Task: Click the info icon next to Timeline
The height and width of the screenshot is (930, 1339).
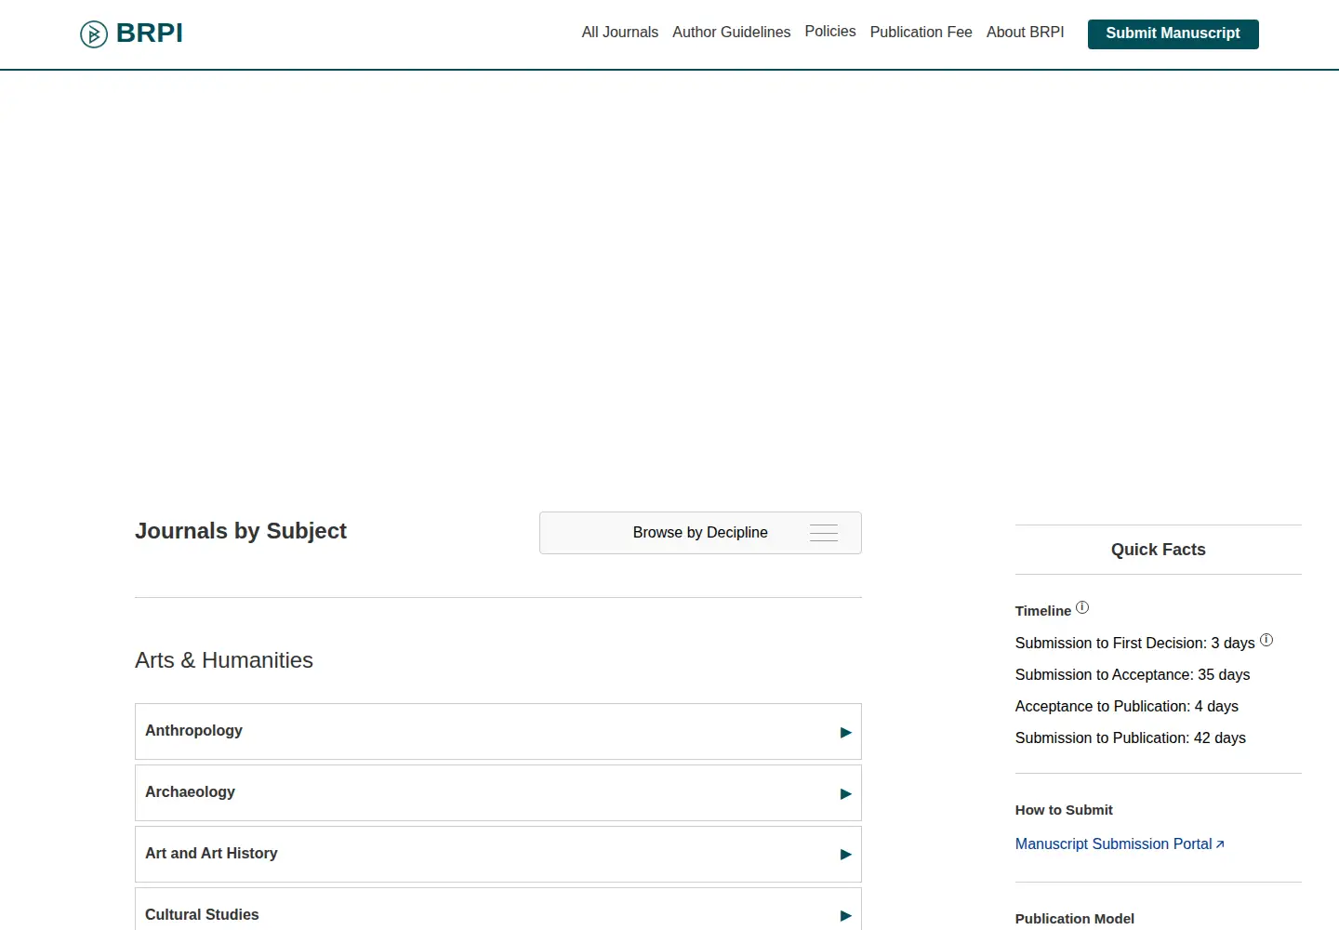Action: tap(1082, 608)
